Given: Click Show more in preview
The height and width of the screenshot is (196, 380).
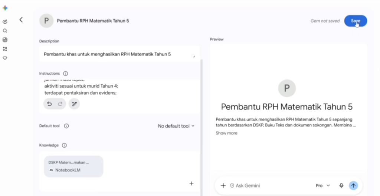Looking at the screenshot, I should pyautogui.click(x=227, y=133).
